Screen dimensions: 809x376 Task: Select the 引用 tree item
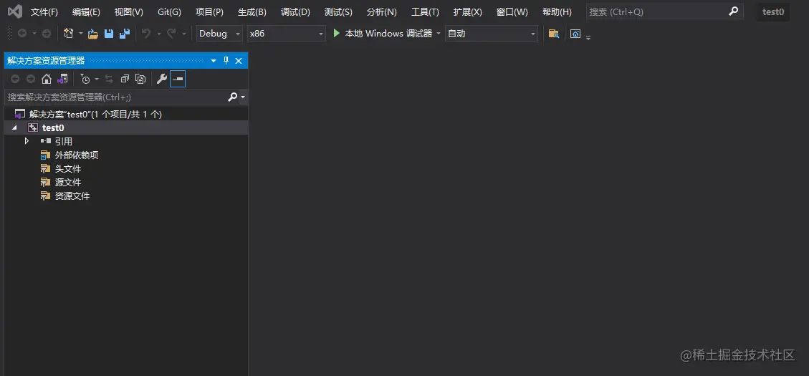64,141
